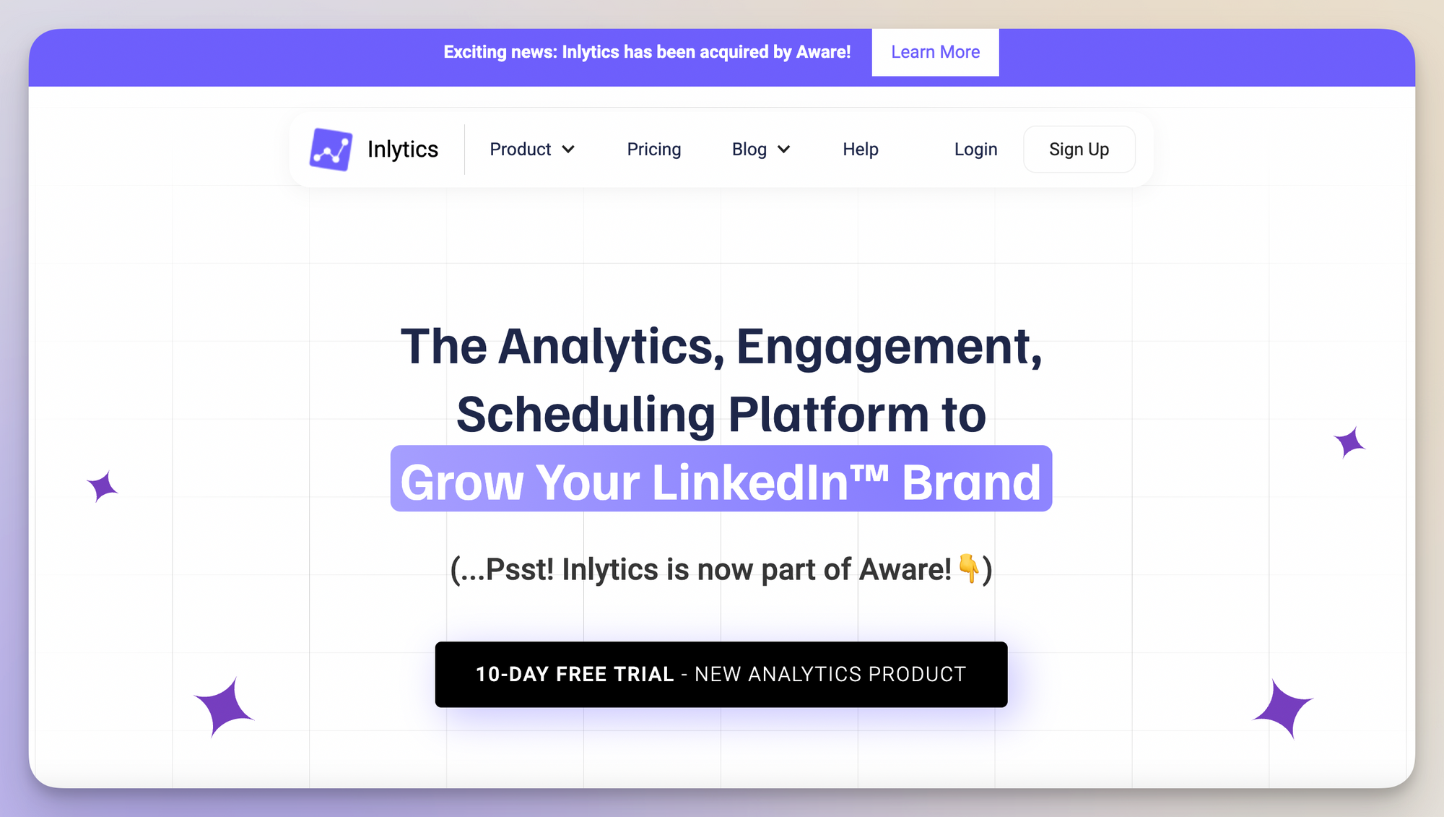Start the 10-Day Free Trial
The image size is (1444, 817).
(x=721, y=674)
